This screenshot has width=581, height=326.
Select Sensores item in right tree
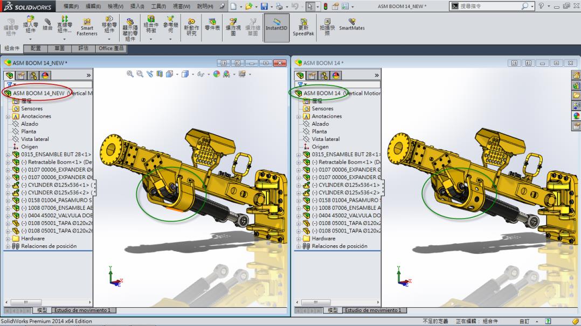(322, 109)
